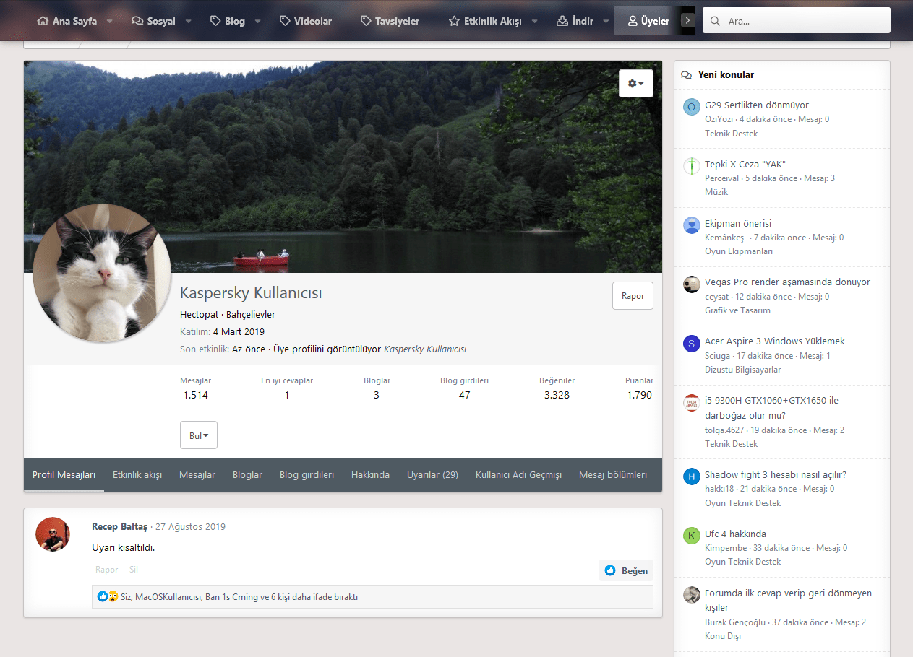Click the Beğeniler count 3.328
The width and height of the screenshot is (913, 657).
coord(557,395)
